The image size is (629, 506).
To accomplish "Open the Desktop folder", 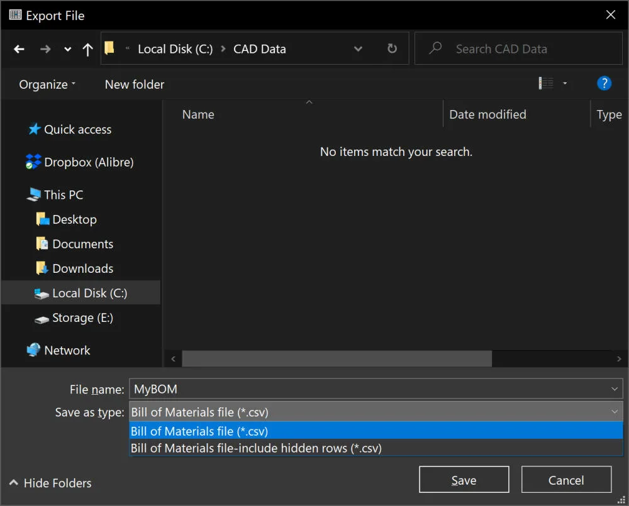I will click(67, 219).
